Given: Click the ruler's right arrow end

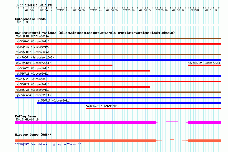Looking at the screenshot, I should tap(220, 8).
